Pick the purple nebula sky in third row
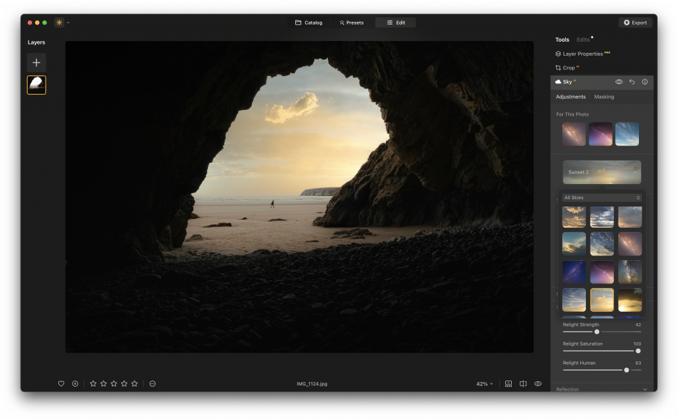 point(602,272)
